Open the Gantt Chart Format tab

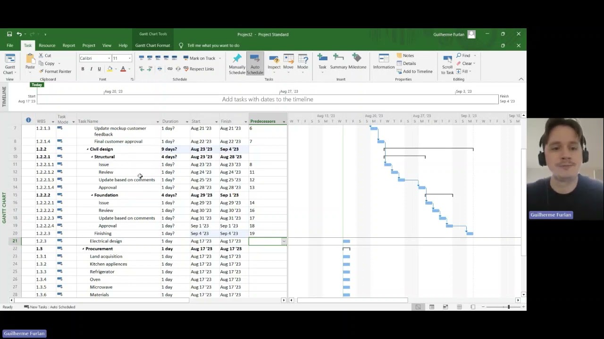point(152,46)
